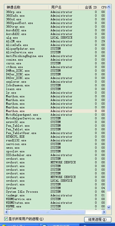
Task: Click the scroll down arrow icon
Action: point(109,207)
